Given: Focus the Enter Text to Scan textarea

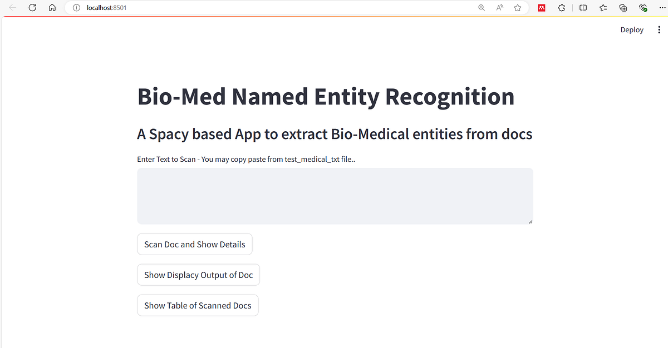Looking at the screenshot, I should pyautogui.click(x=335, y=196).
